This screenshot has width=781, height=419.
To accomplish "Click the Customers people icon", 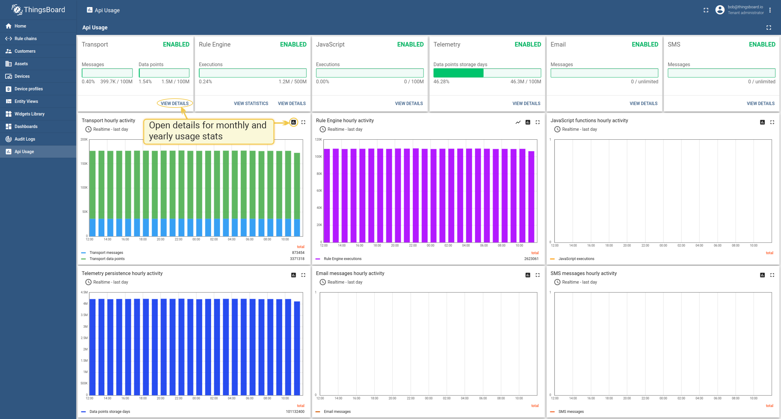I will click(x=9, y=51).
